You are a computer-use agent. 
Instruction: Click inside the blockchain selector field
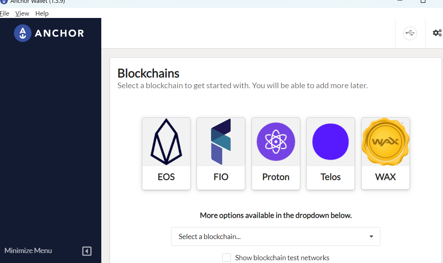(239, 236)
